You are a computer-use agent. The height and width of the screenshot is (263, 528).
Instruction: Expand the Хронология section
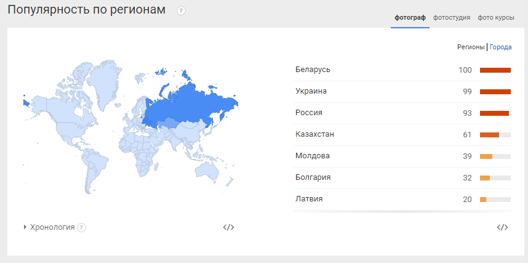(49, 227)
